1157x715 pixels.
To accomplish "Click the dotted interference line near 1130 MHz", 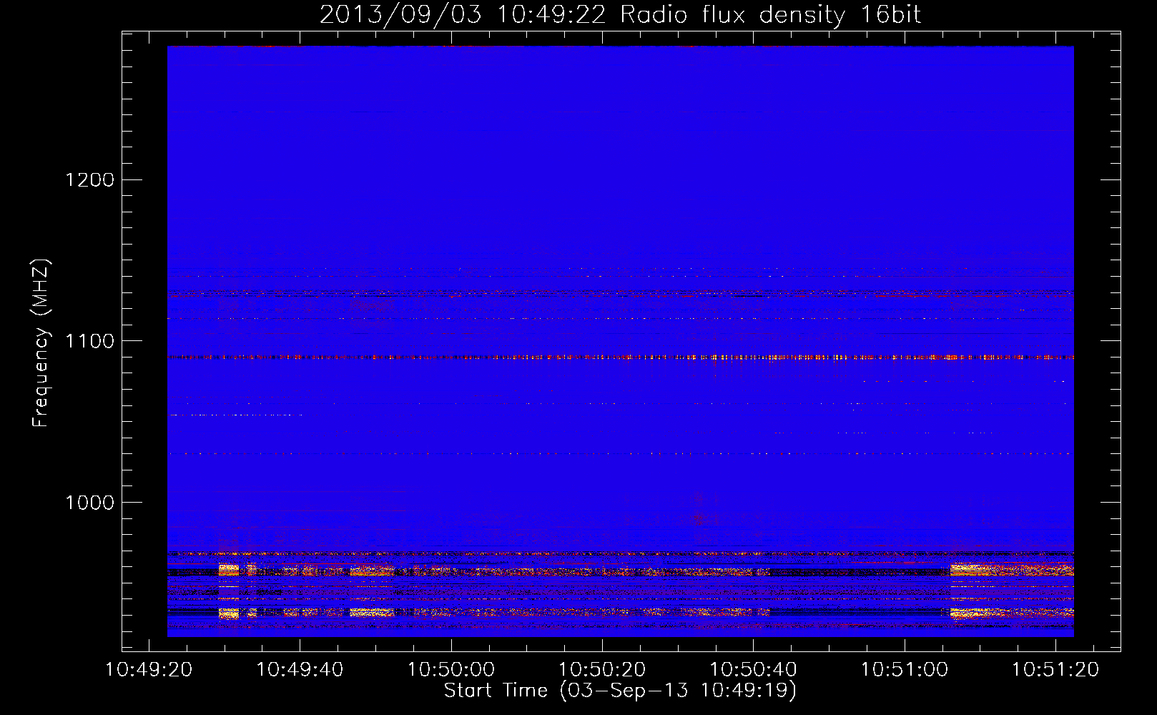I will coord(620,293).
